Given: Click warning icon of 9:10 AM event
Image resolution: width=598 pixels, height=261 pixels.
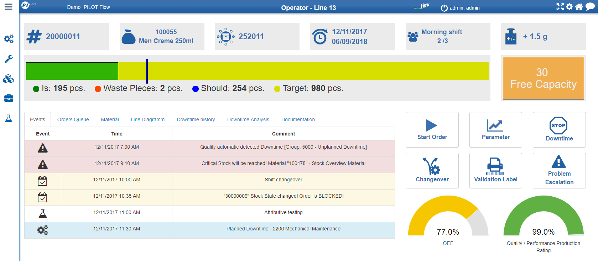Looking at the screenshot, I should tap(43, 165).
